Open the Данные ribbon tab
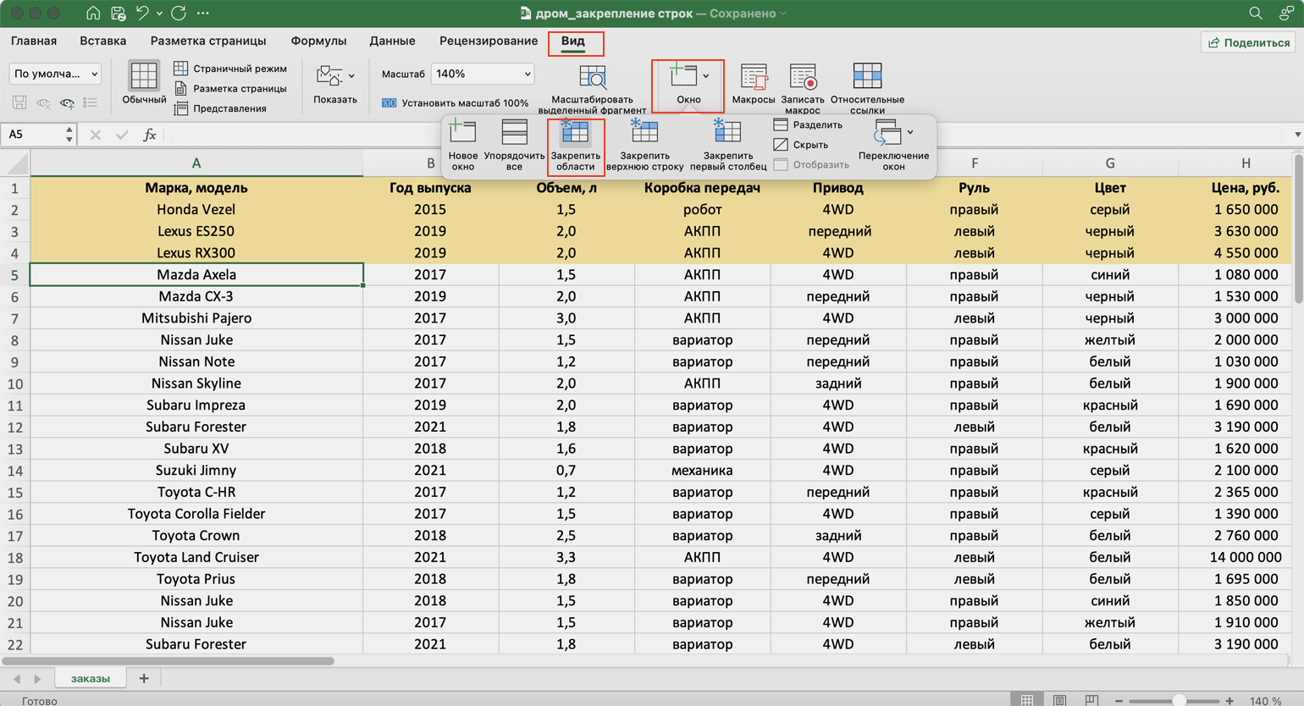 click(392, 41)
